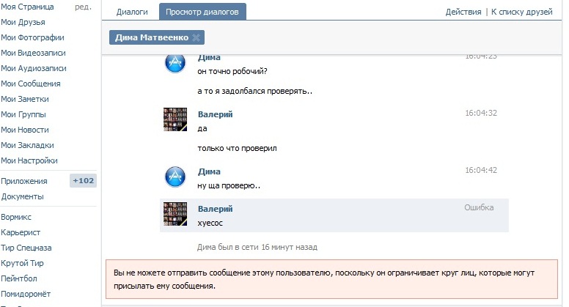Open the Действия menu

[463, 12]
